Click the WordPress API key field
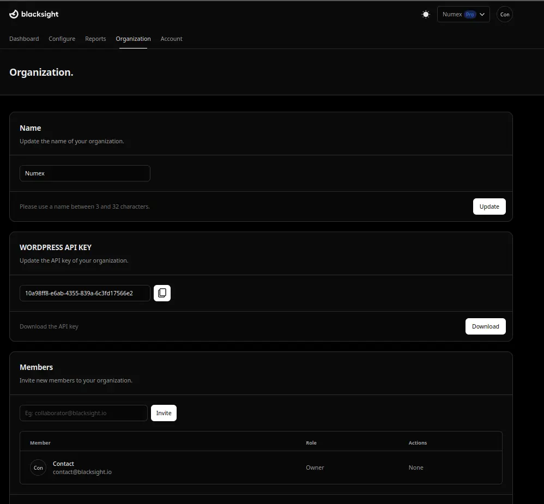The width and height of the screenshot is (544, 504). coord(84,293)
